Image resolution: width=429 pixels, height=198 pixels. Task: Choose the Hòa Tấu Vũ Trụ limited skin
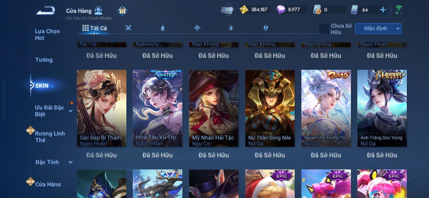click(x=158, y=108)
